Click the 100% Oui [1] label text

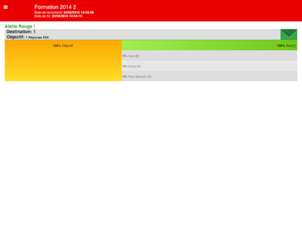coord(286,46)
